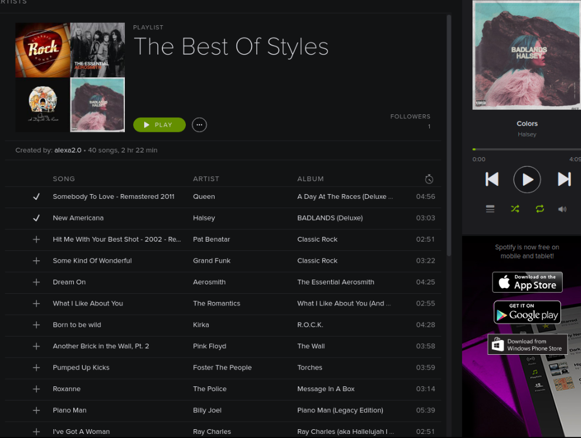Sort the list by ALBUM column

click(310, 179)
